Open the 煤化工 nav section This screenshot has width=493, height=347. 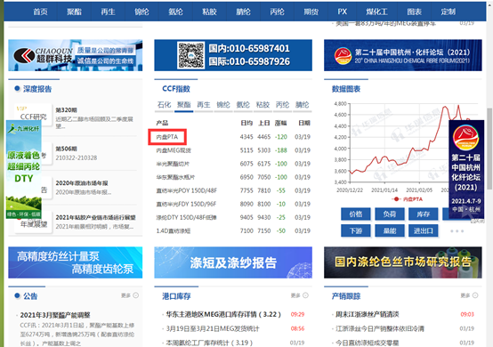pos(376,12)
